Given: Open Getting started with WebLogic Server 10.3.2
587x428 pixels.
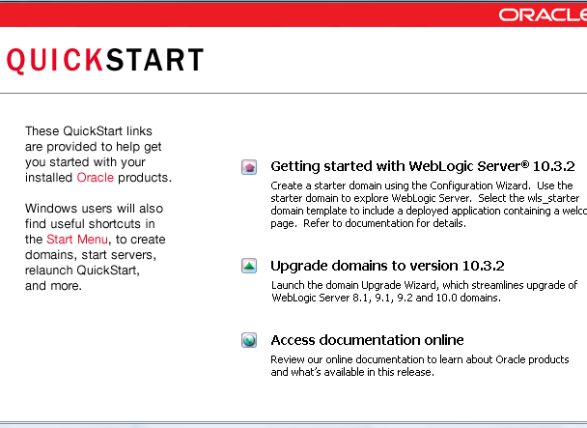Looking at the screenshot, I should (x=423, y=166).
